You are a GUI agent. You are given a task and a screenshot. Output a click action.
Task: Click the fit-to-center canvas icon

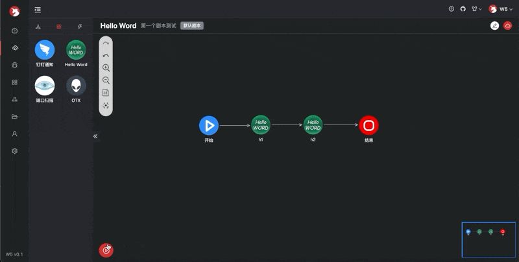coord(106,105)
